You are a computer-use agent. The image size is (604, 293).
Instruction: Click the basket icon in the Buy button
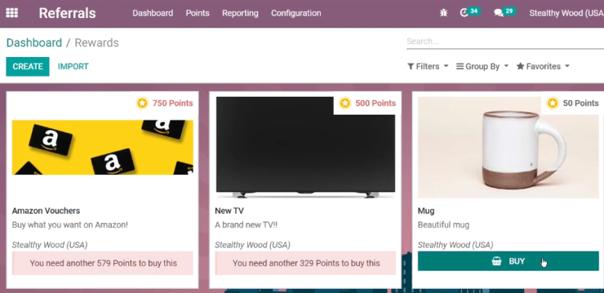497,261
